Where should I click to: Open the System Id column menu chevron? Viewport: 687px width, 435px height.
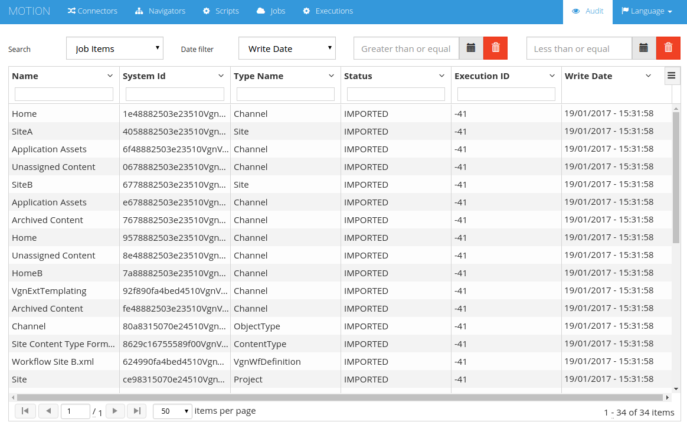click(221, 76)
